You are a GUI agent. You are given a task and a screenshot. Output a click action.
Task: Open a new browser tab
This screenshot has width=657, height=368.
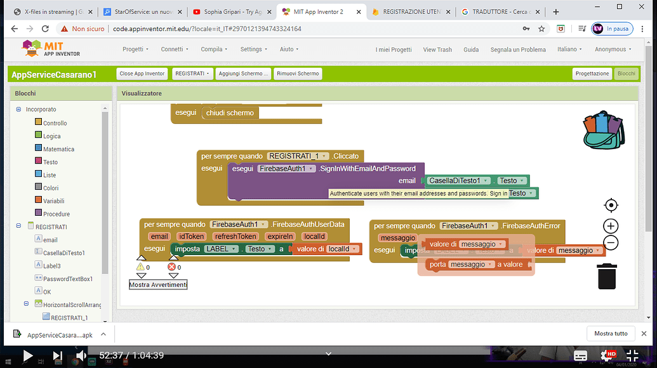[x=556, y=11]
